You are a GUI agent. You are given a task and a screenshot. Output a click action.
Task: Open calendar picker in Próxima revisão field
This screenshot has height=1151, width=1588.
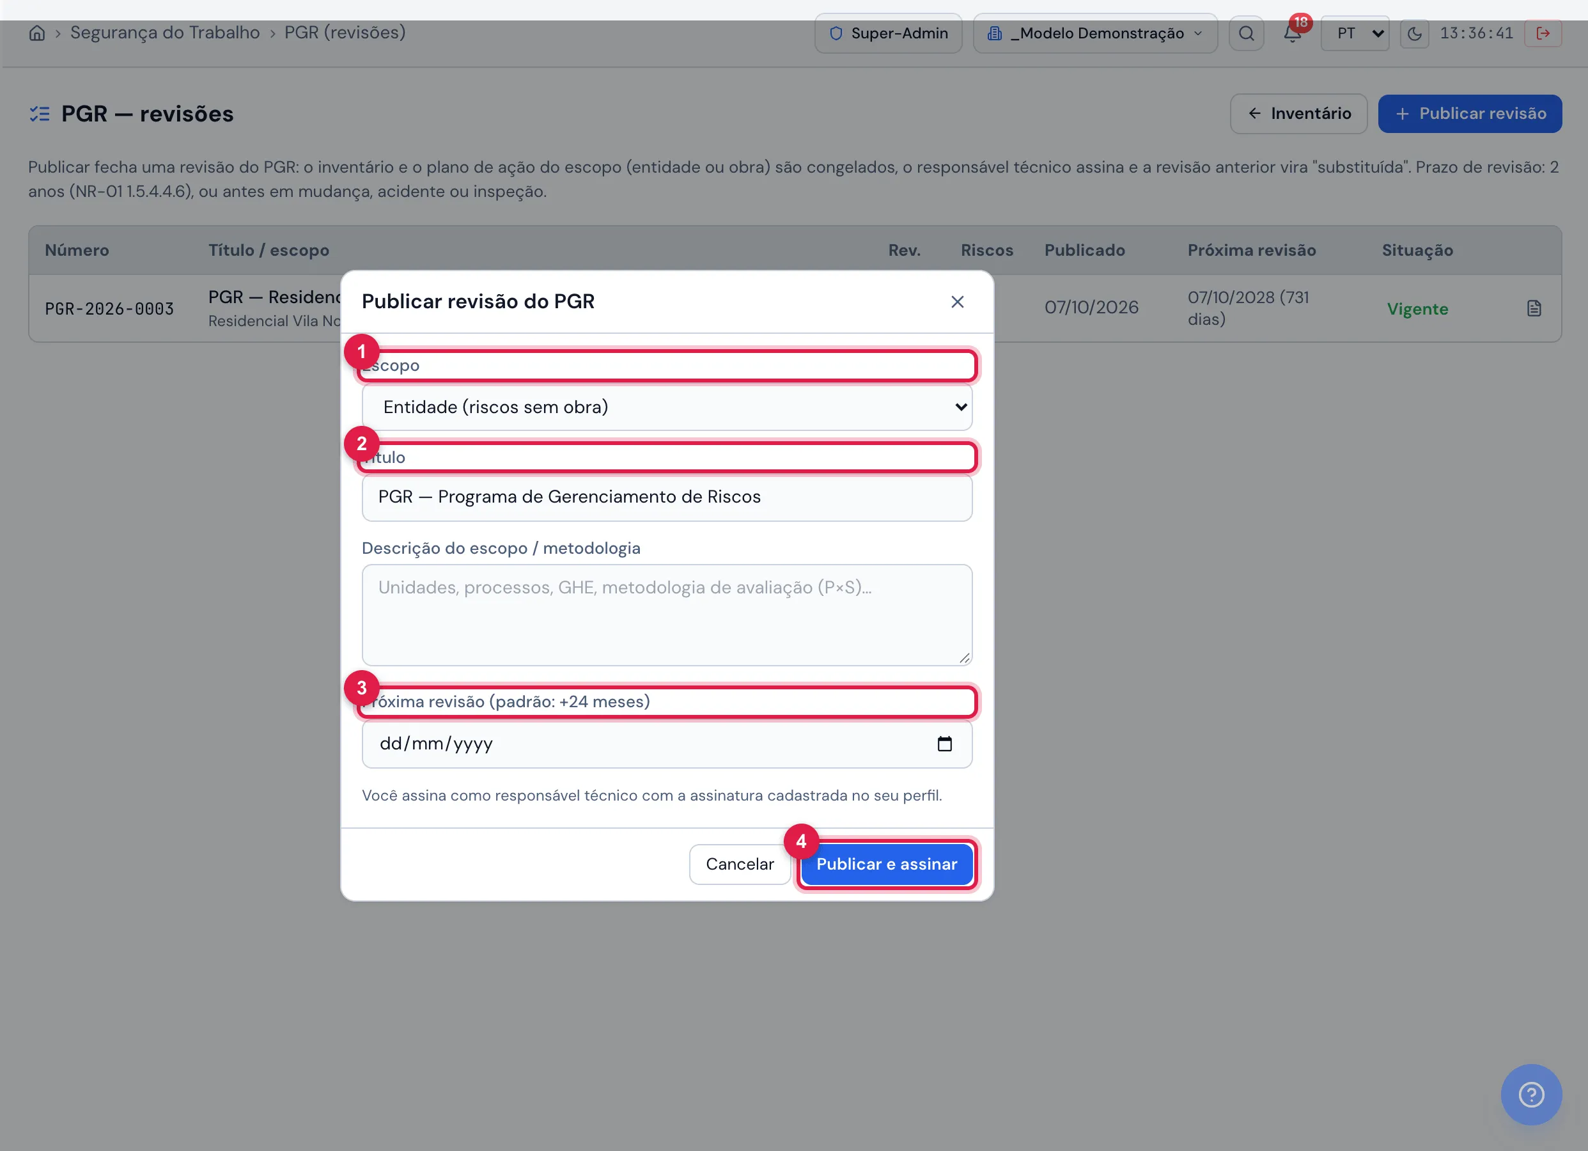[944, 744]
